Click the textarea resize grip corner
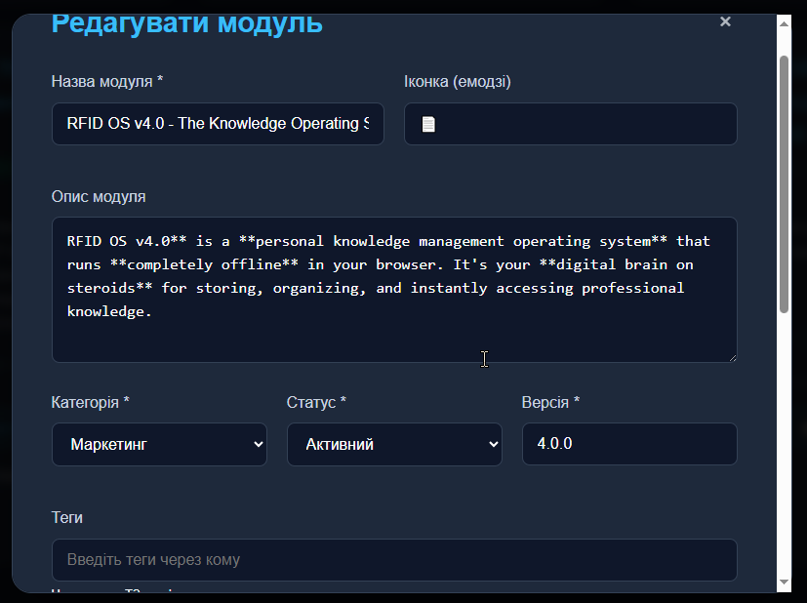Image resolution: width=807 pixels, height=603 pixels. point(734,359)
